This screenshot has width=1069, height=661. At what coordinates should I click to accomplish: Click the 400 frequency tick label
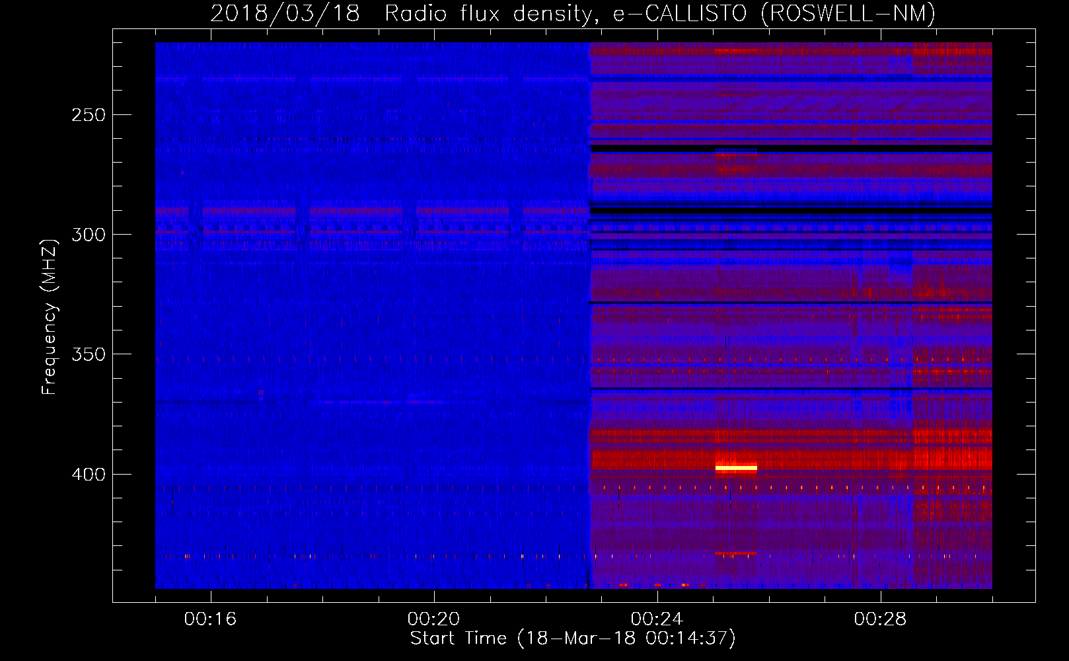(89, 475)
